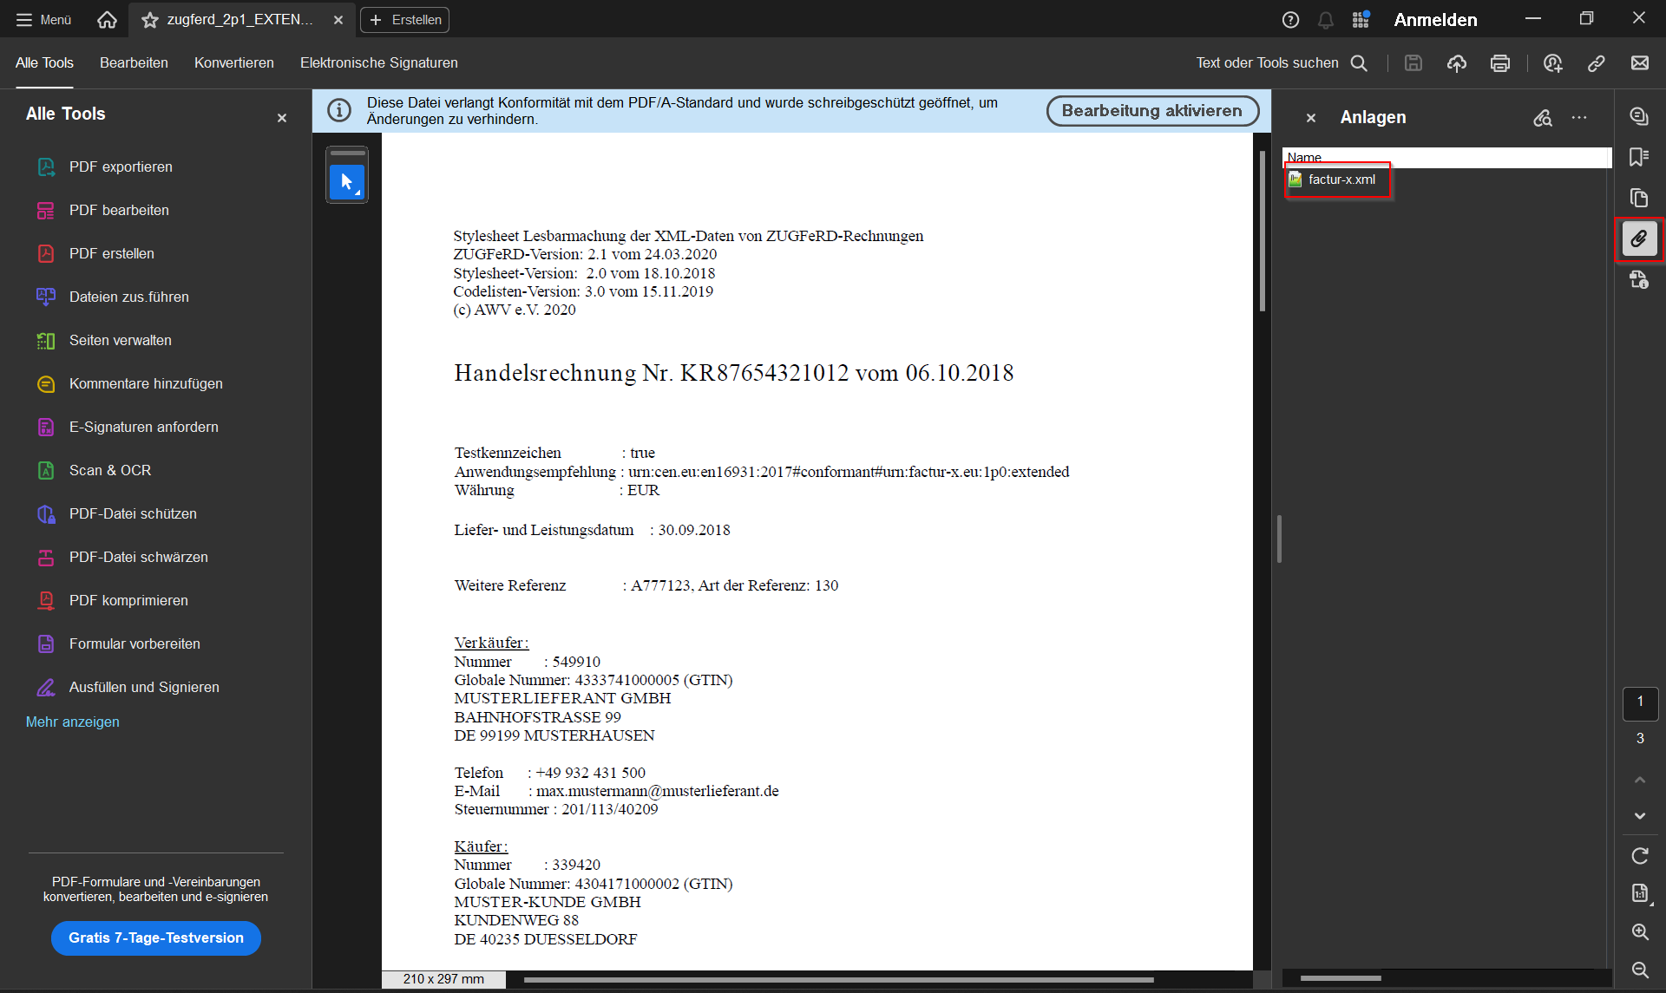Open the Bearbeiten menu
Image resolution: width=1666 pixels, height=993 pixels.
pos(134,62)
